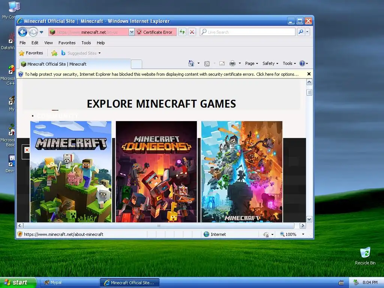Click the 100% zoom level button
The width and height of the screenshot is (384, 288).
tap(288, 234)
